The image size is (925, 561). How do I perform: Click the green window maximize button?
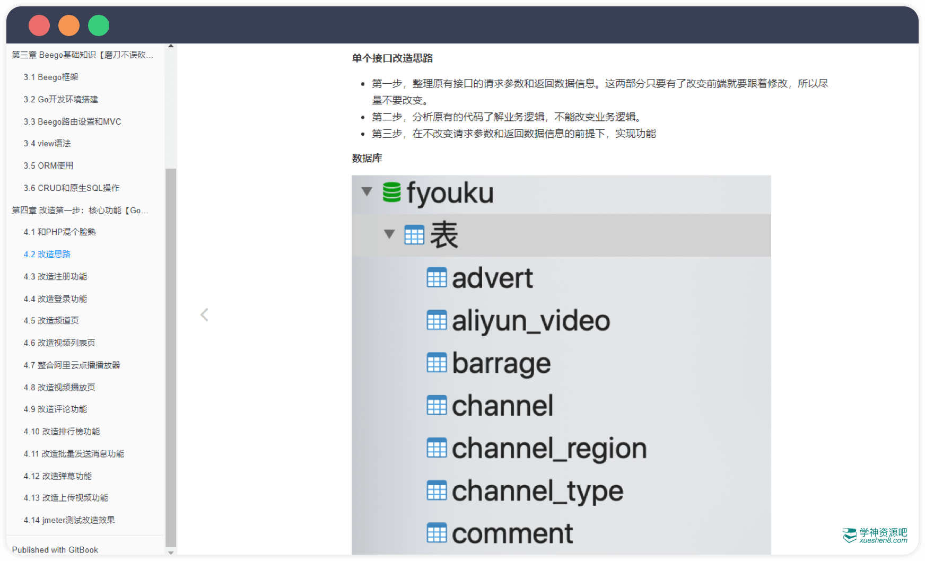point(99,25)
